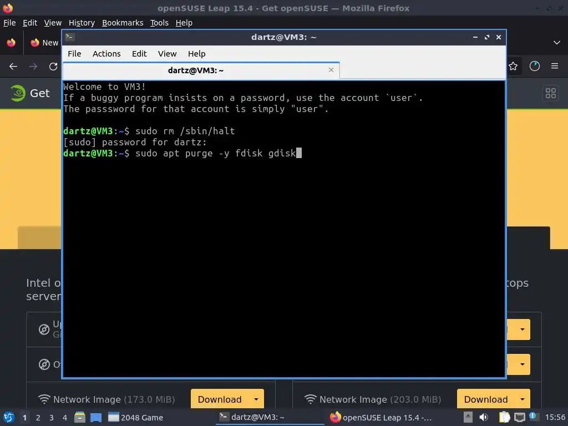
Task: Open the removable media eject tray icon
Action: (x=468, y=417)
